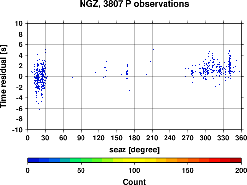The height and width of the screenshot is (185, 247).
Task: Click the orange segment near 150 on colorbar
Action: point(188,160)
